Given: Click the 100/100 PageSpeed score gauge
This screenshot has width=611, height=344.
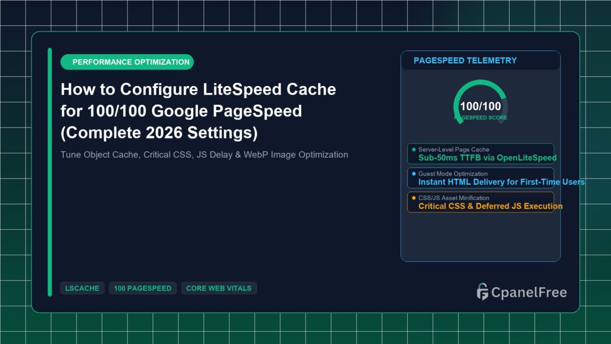Looking at the screenshot, I should coord(480,103).
